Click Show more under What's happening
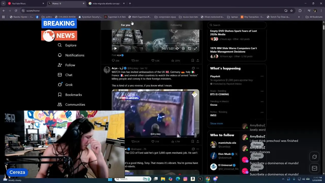The height and width of the screenshot is (183, 325). [x=216, y=124]
